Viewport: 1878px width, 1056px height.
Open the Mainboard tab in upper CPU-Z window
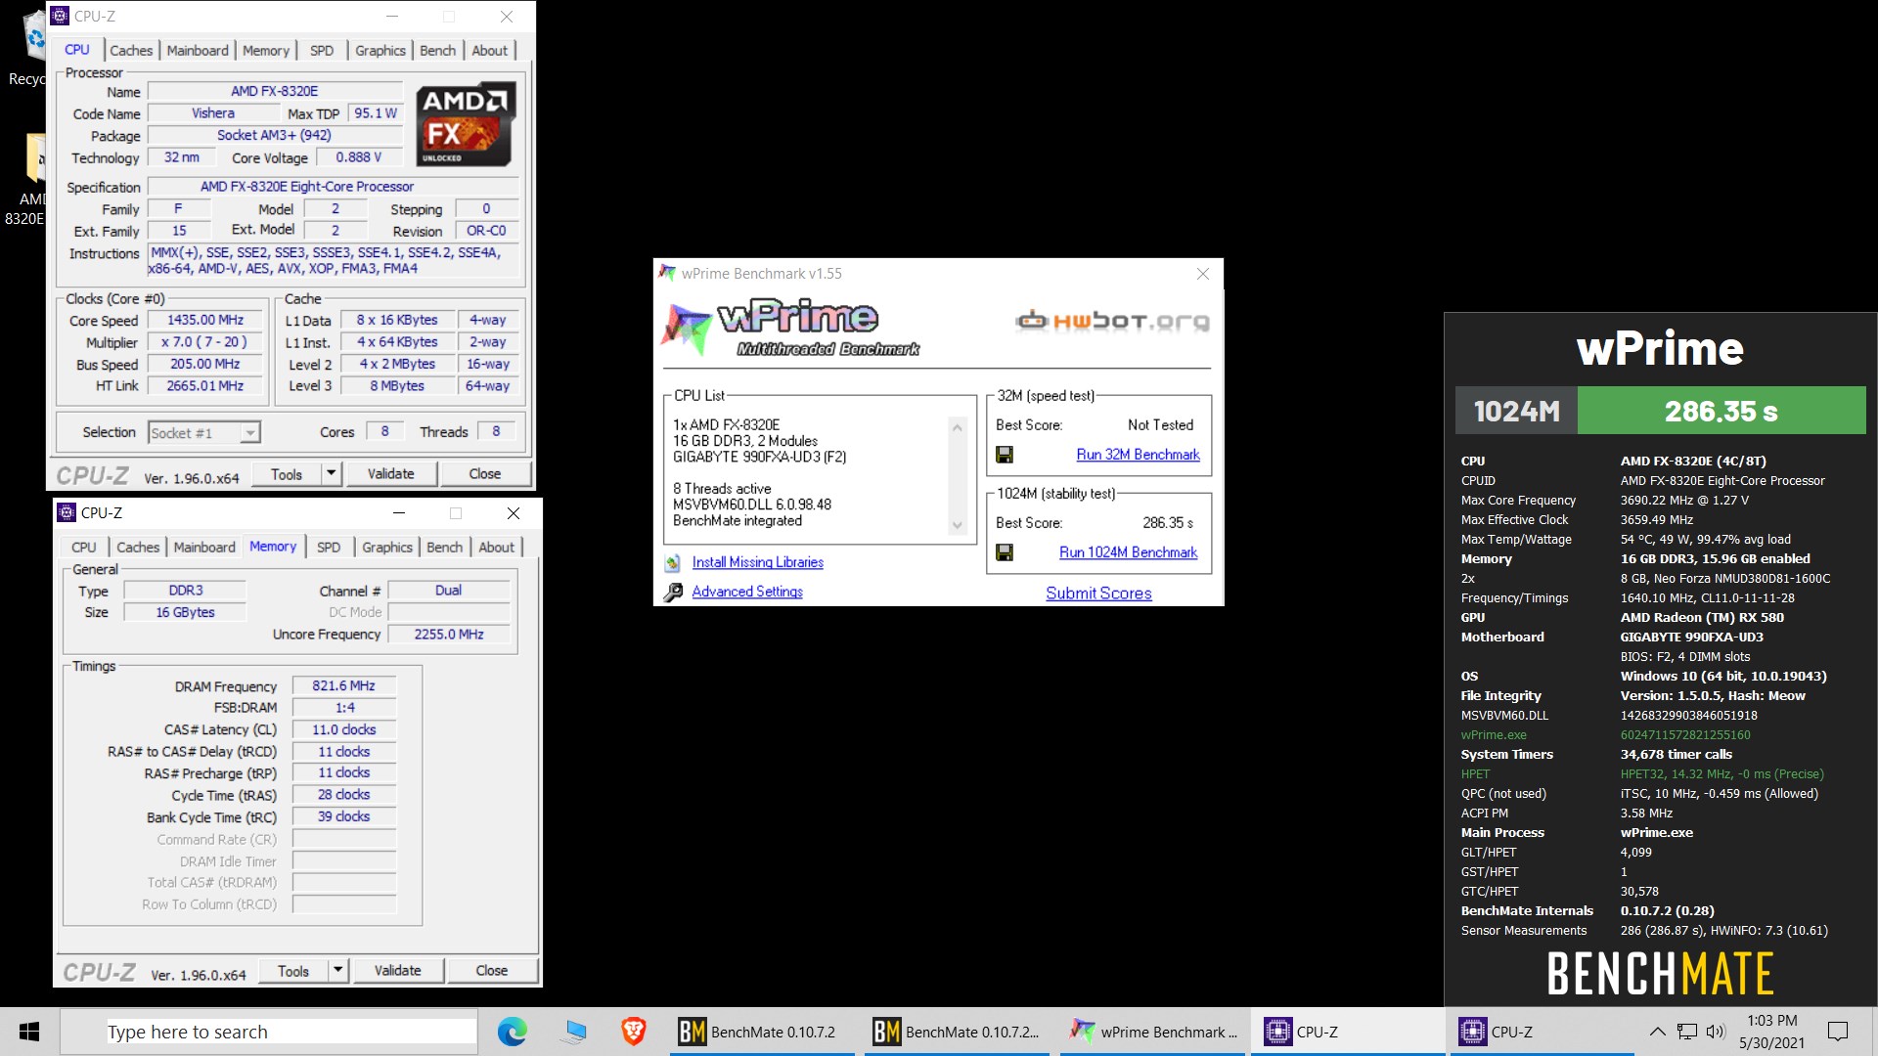[198, 51]
